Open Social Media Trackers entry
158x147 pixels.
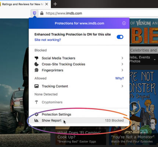click(x=79, y=58)
